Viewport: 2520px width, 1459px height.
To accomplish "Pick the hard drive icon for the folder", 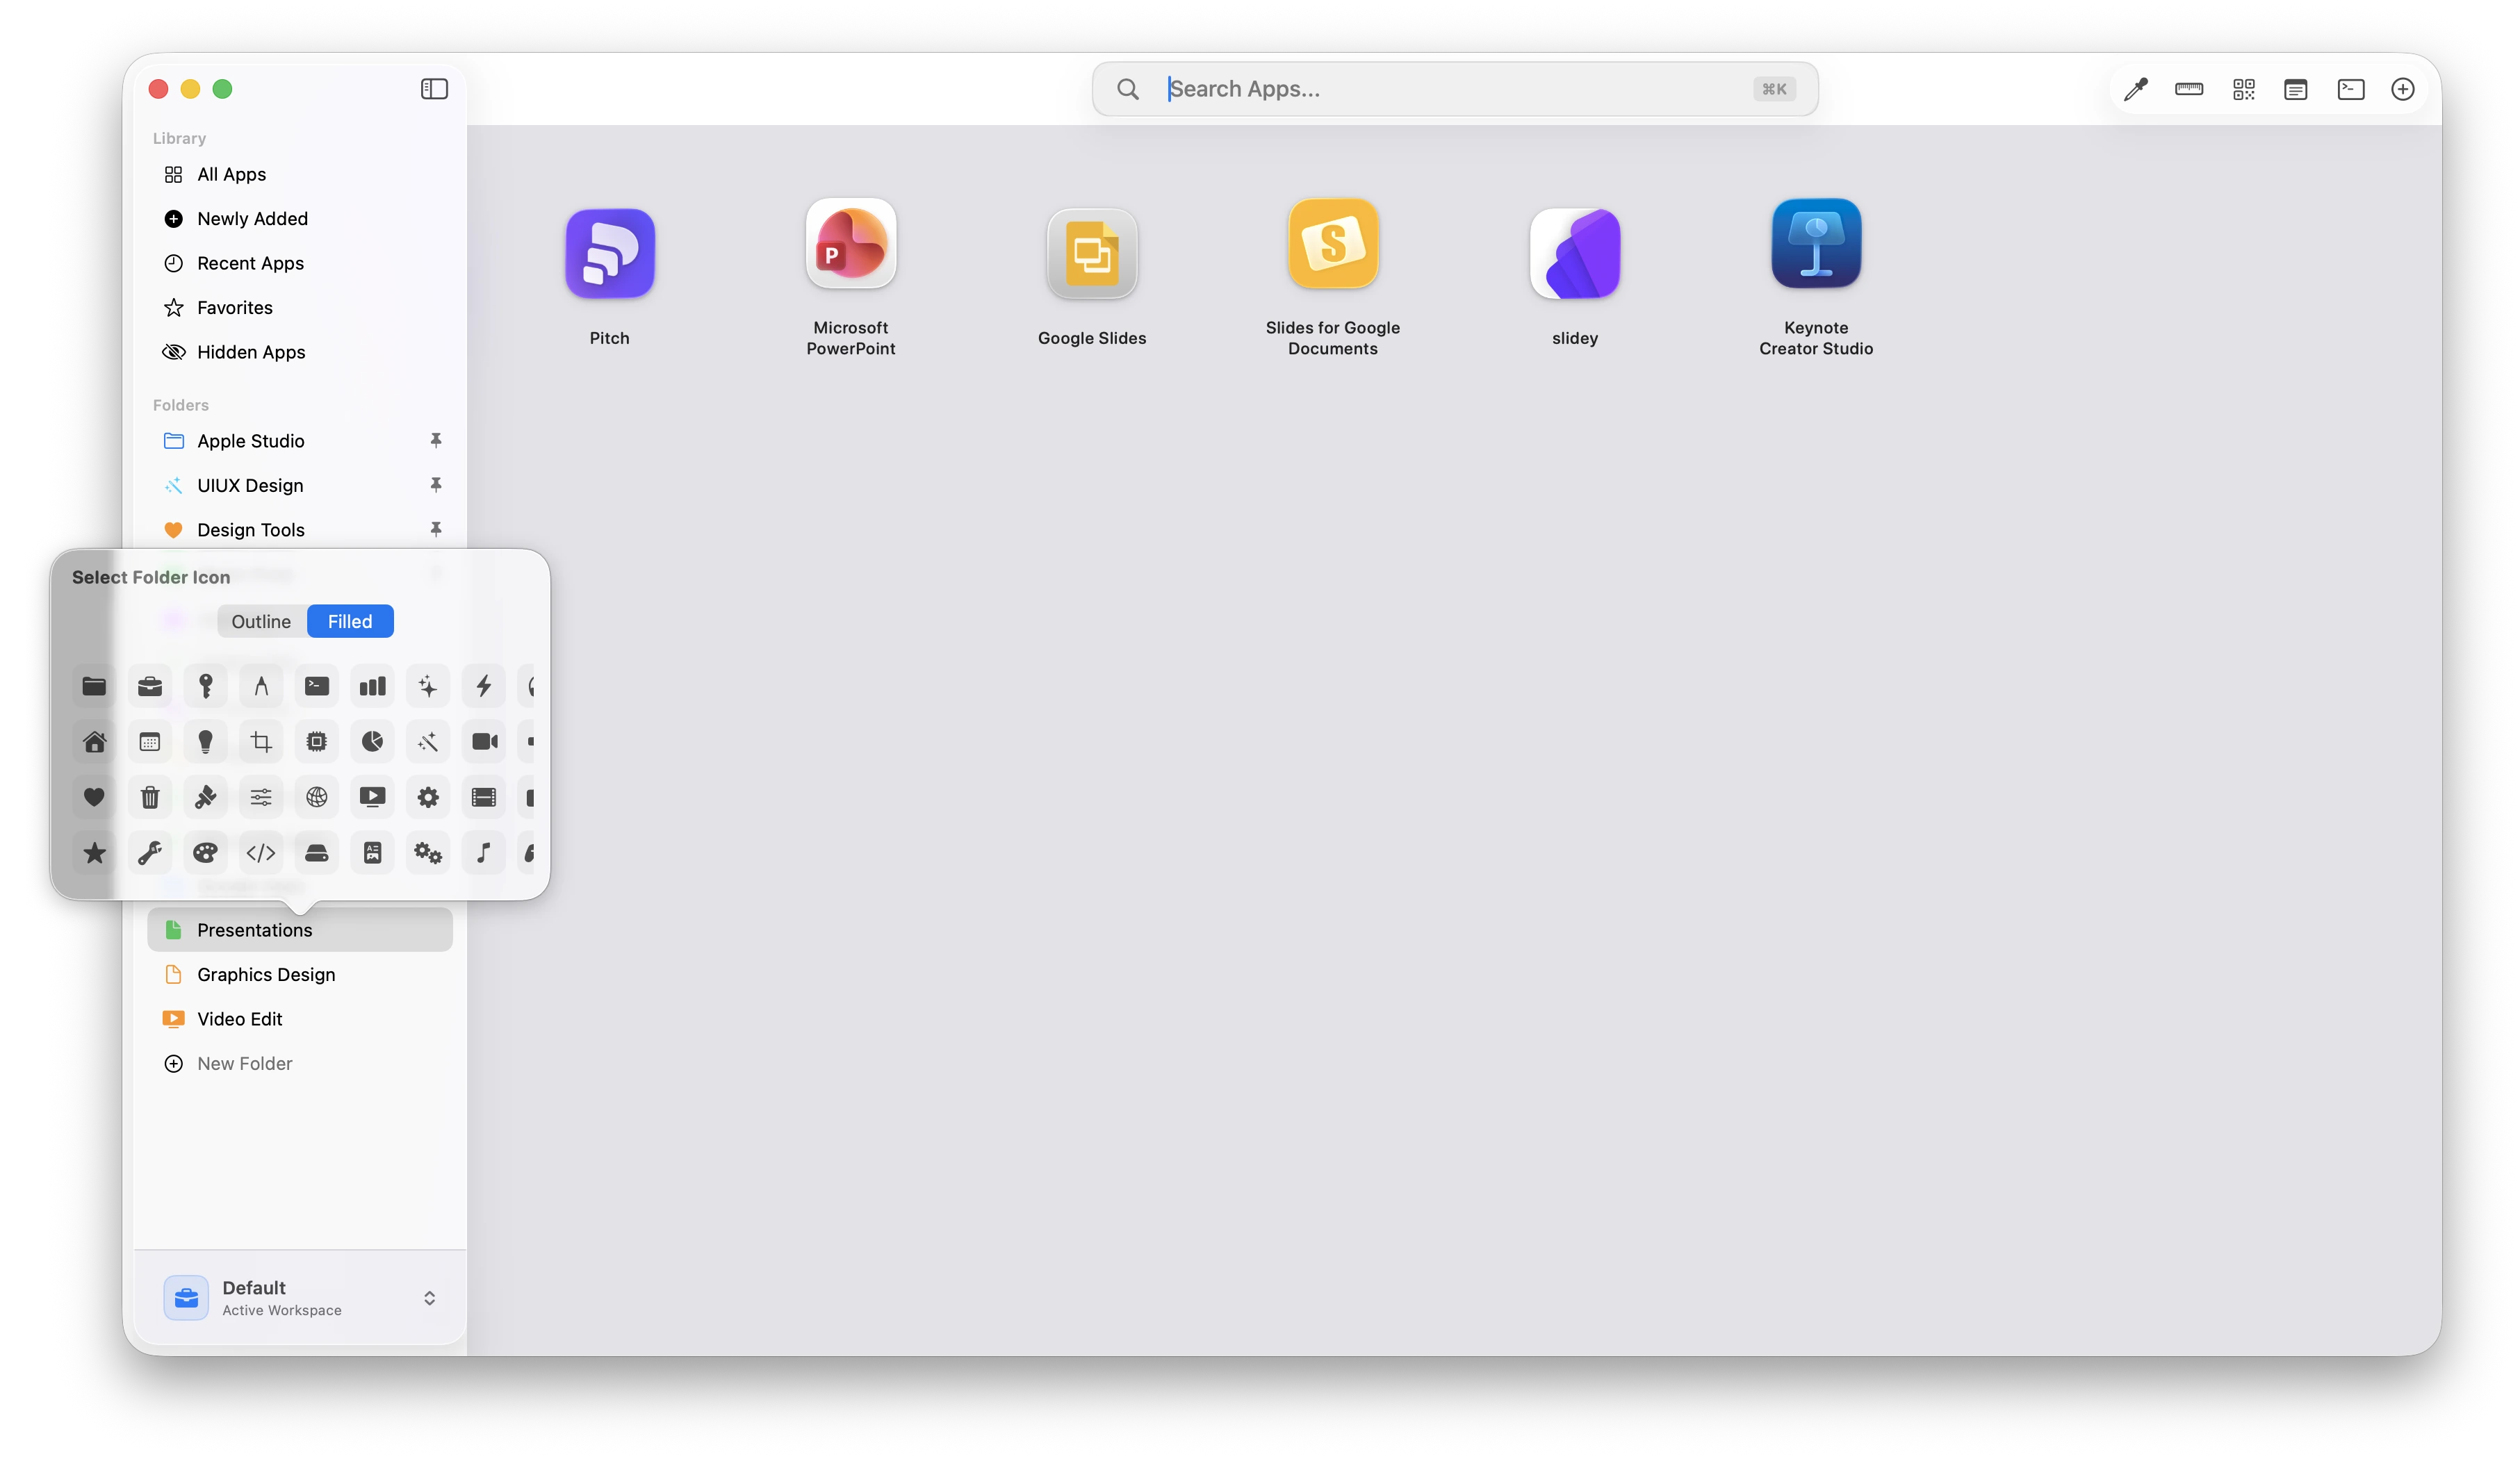I will (x=317, y=853).
